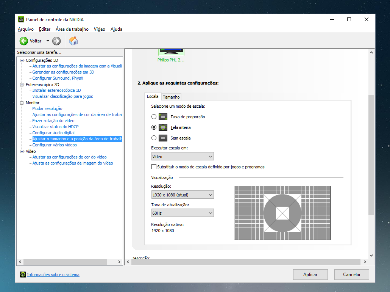Open the Editar menu
Image resolution: width=390 pixels, height=292 pixels.
point(45,29)
